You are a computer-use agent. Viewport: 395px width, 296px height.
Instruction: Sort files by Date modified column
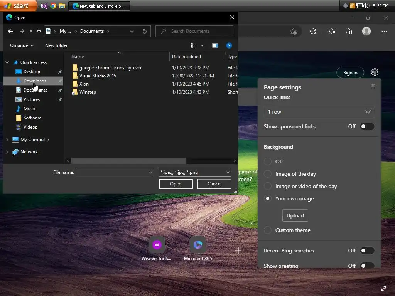point(186,57)
